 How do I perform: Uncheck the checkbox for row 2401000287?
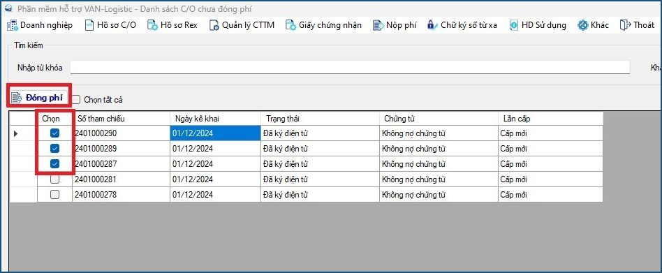(x=55, y=163)
